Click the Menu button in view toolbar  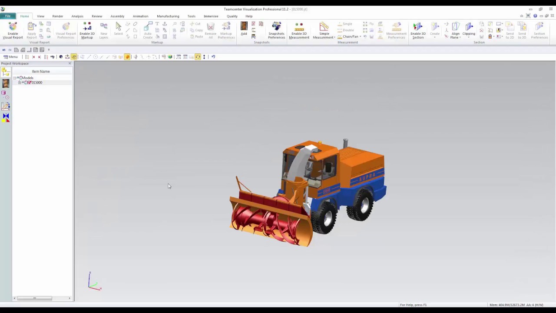[x=10, y=57]
